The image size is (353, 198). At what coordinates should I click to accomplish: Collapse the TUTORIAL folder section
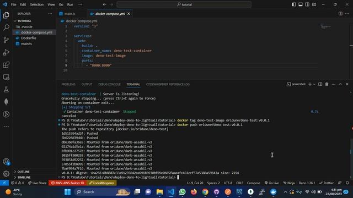34,21
